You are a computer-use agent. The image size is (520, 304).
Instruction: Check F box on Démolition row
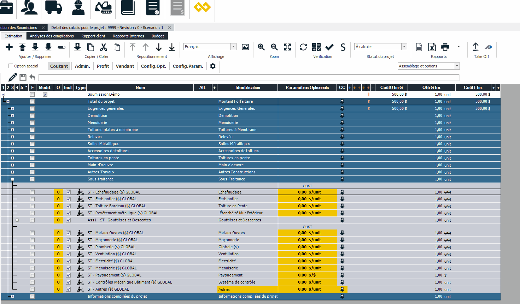[x=32, y=116]
